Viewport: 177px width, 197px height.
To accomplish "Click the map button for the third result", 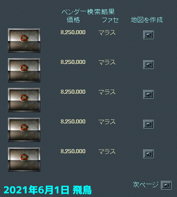I will [148, 94].
